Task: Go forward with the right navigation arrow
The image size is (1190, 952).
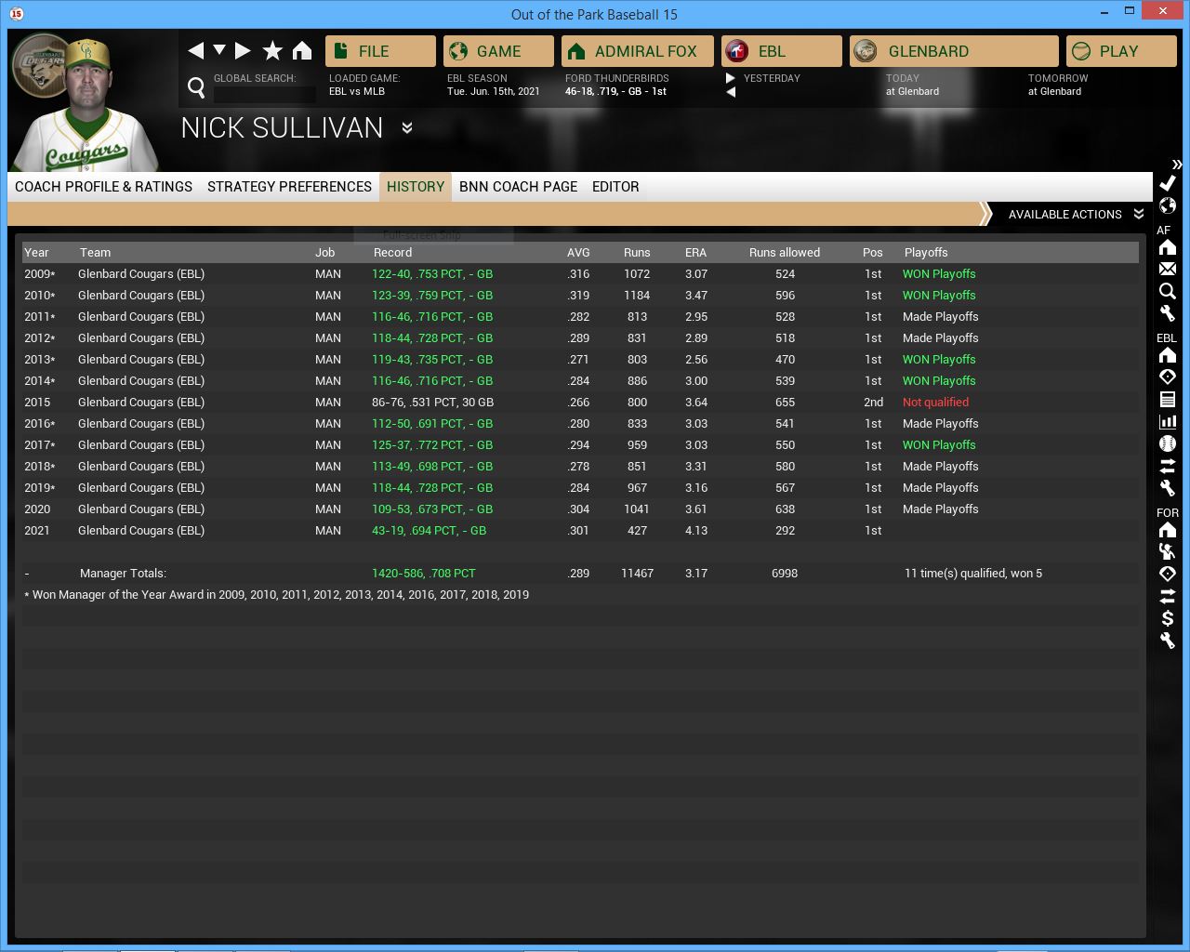Action: point(243,50)
